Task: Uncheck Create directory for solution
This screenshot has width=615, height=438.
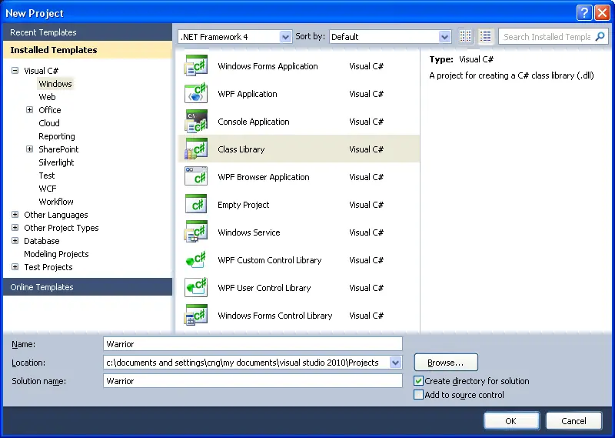Action: [418, 380]
